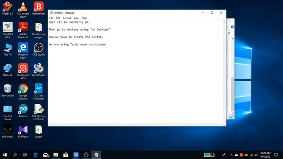This screenshot has height=159, width=283.
Task: Click the line "Now we have to create the script."
Action: coord(76,37)
